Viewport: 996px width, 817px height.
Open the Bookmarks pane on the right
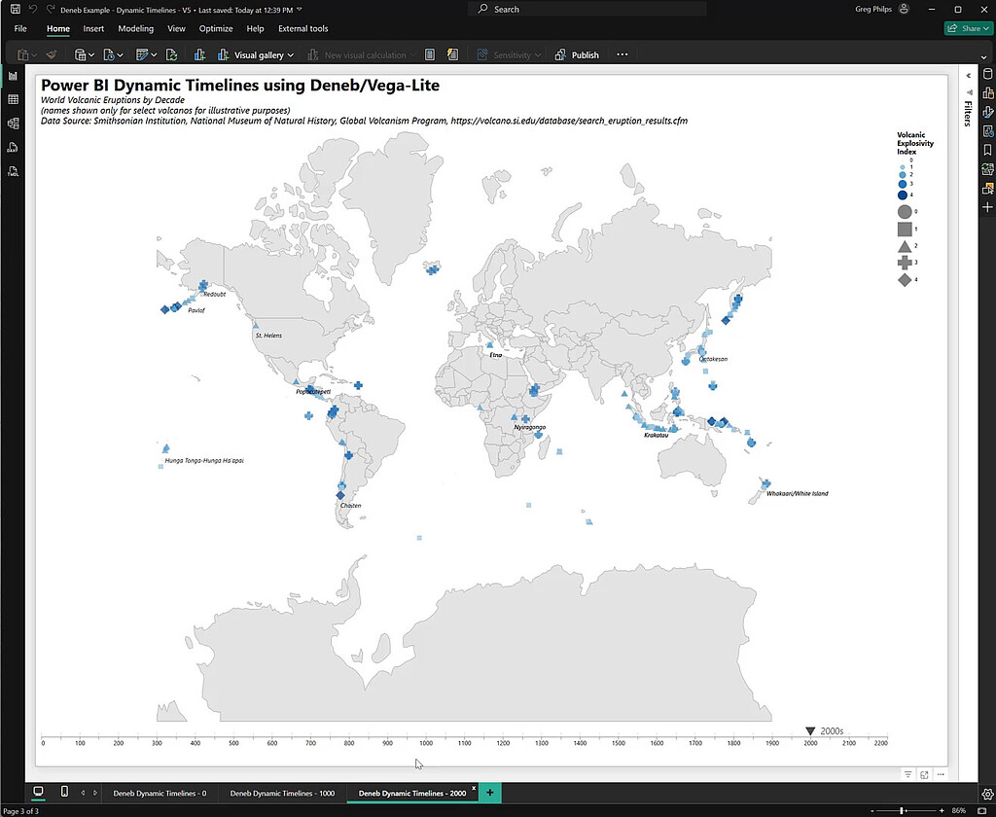click(x=986, y=149)
